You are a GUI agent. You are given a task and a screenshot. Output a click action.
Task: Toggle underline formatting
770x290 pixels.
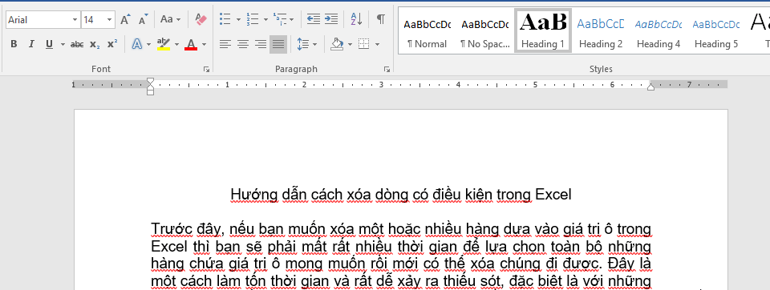pyautogui.click(x=49, y=44)
